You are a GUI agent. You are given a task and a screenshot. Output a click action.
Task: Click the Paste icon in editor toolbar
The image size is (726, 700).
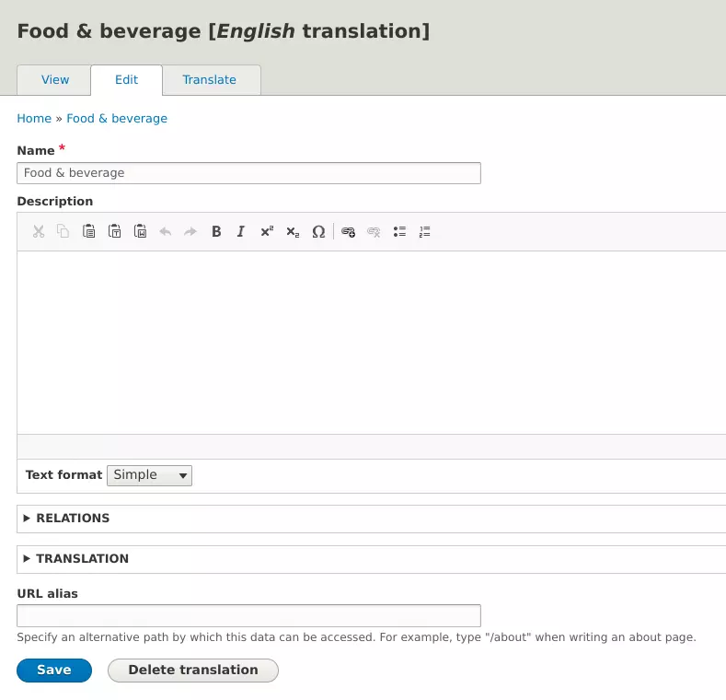[x=88, y=232]
